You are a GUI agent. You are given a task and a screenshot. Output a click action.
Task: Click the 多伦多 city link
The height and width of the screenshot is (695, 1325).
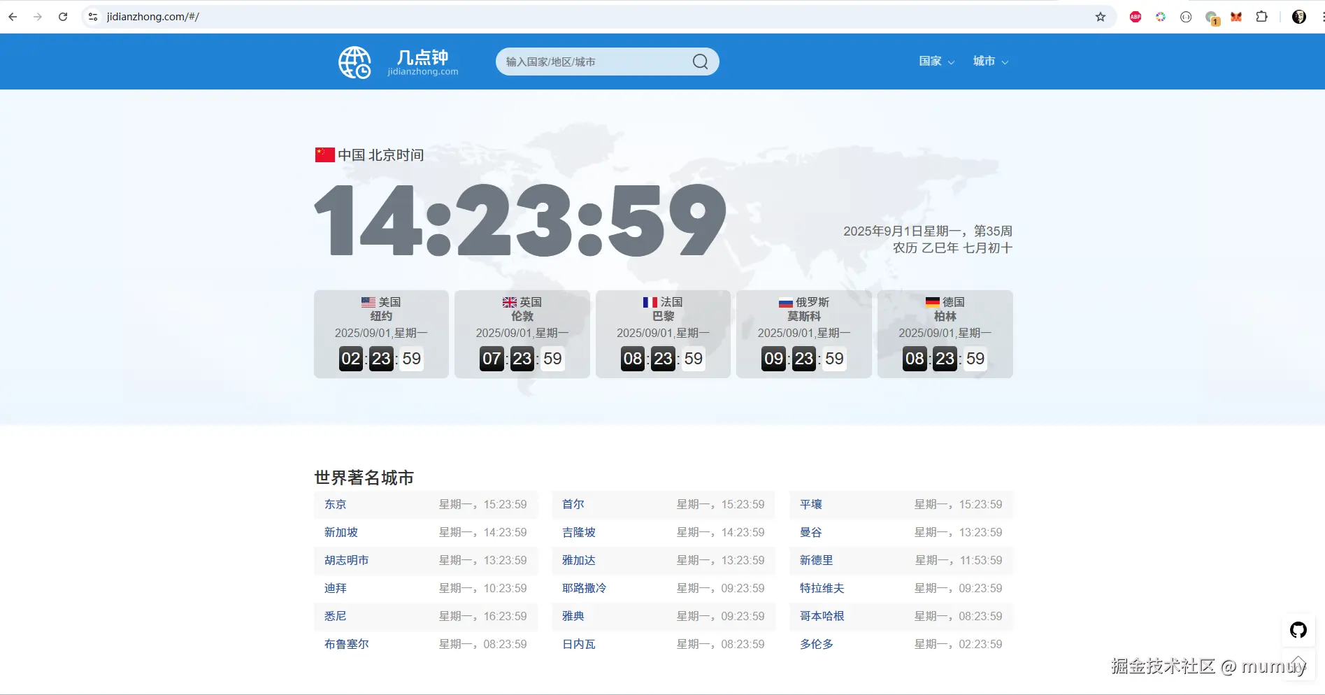(815, 644)
